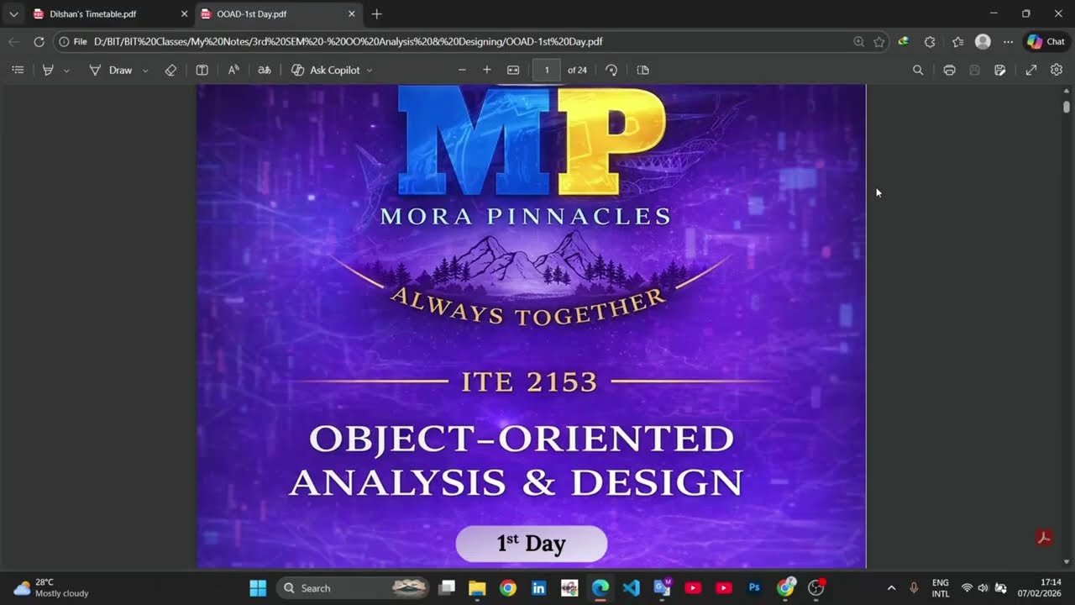
Task: Zoom out with the minus icon
Action: pyautogui.click(x=462, y=70)
